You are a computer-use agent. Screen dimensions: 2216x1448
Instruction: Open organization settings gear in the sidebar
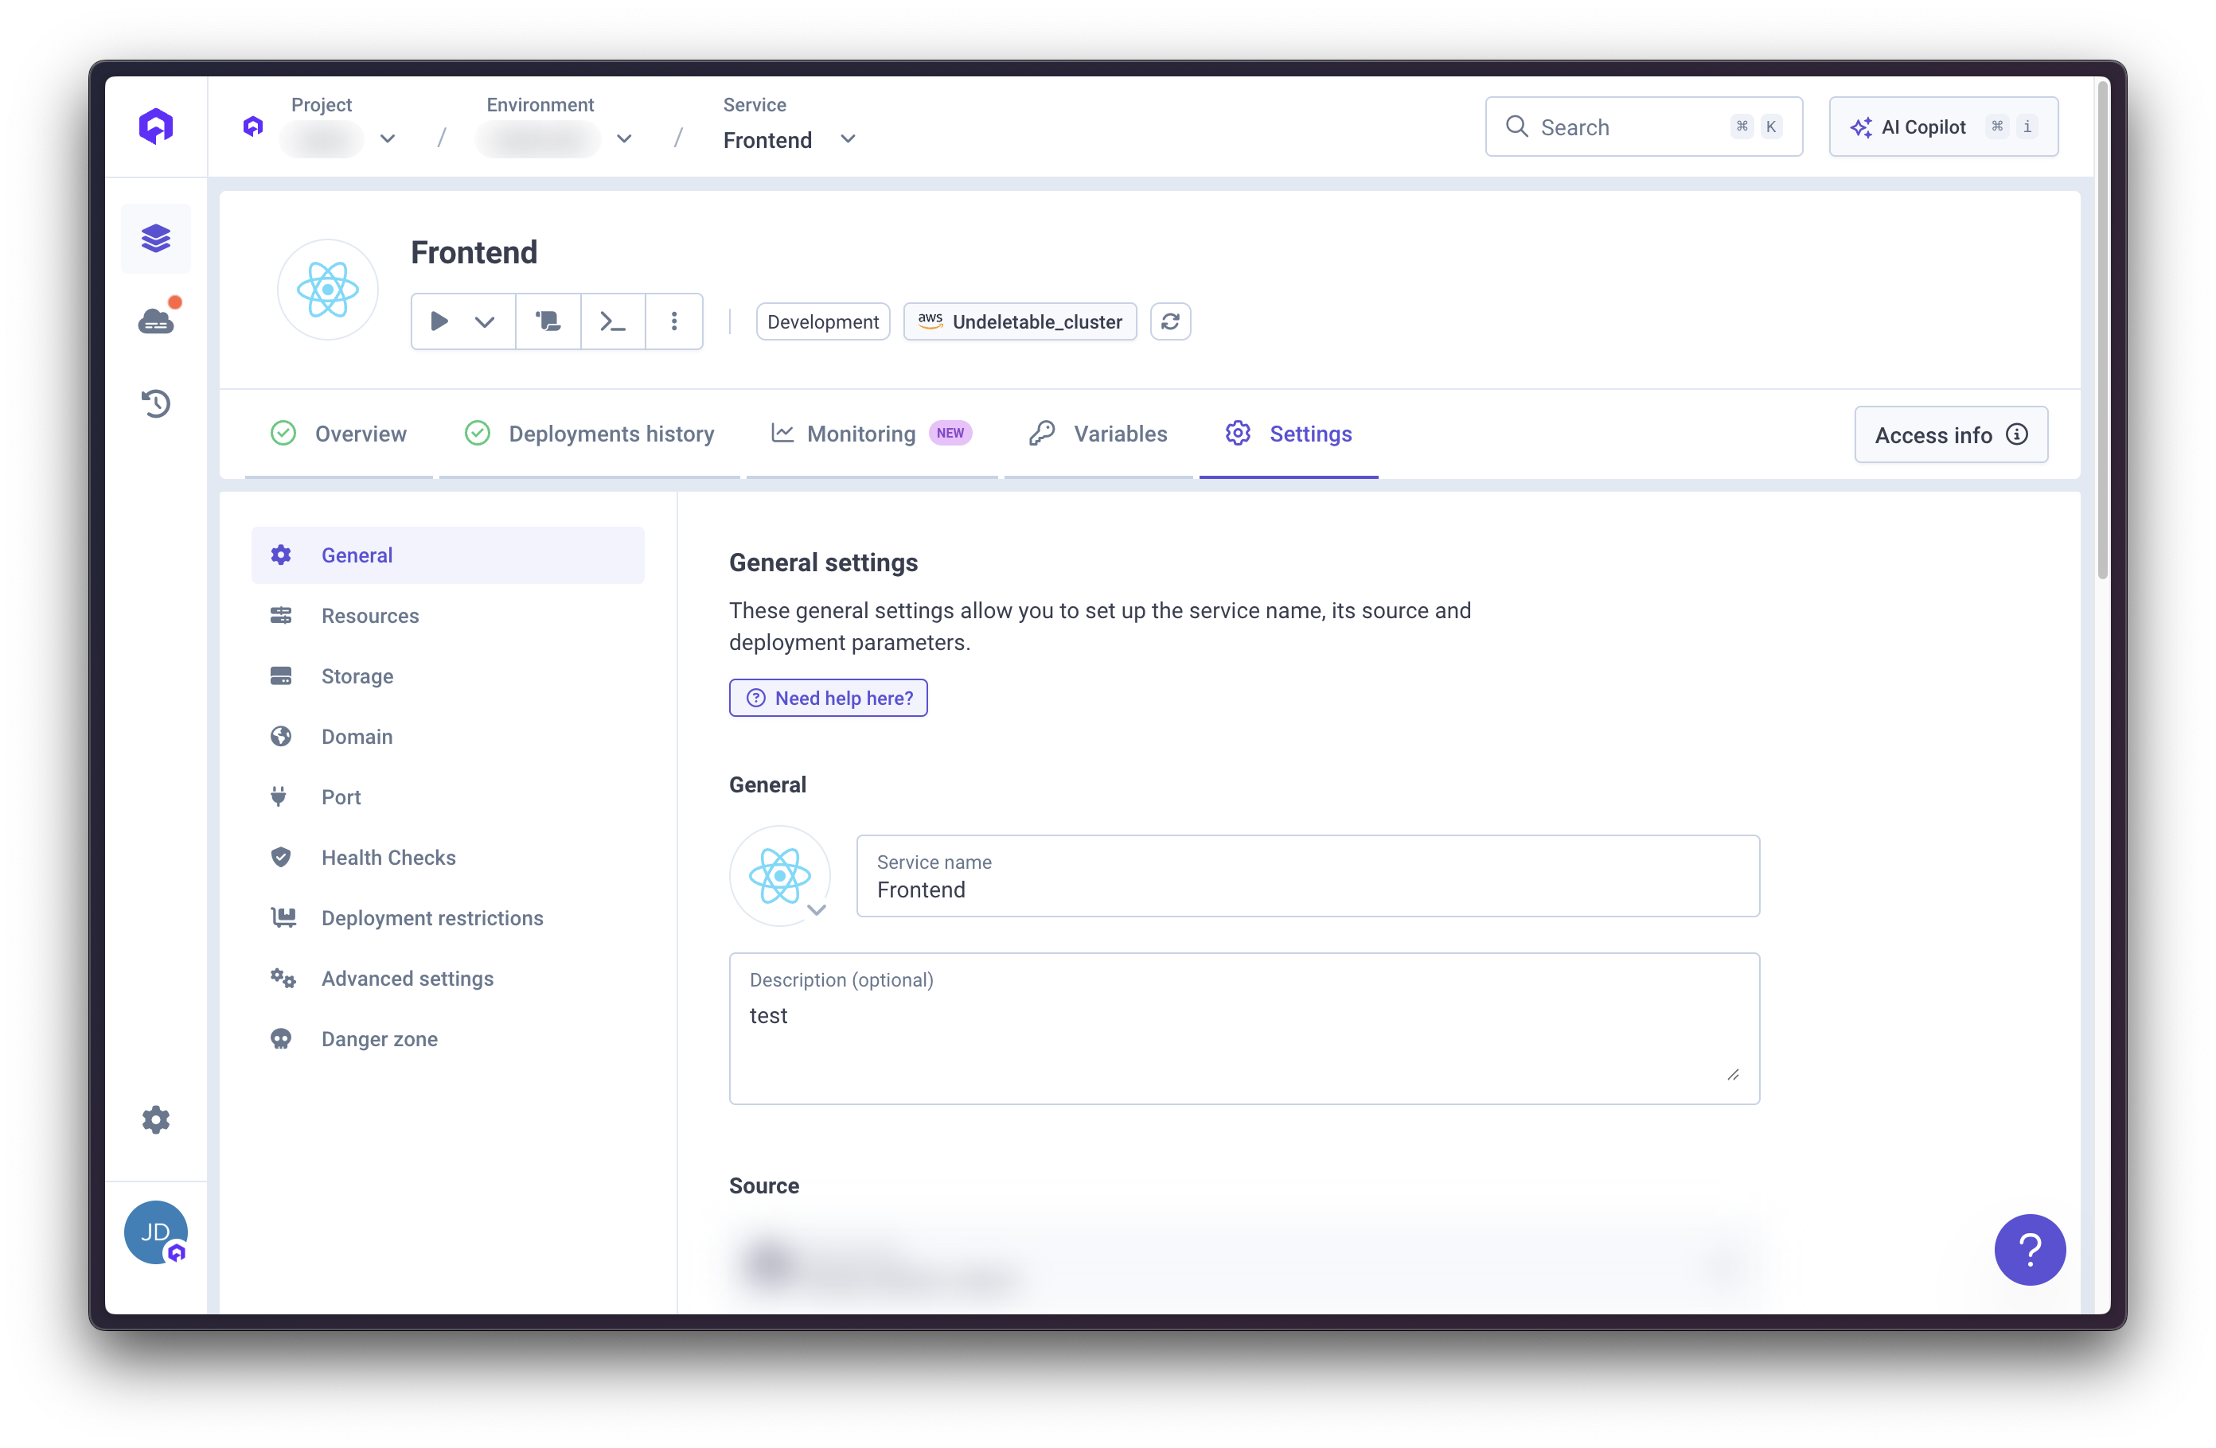[155, 1119]
